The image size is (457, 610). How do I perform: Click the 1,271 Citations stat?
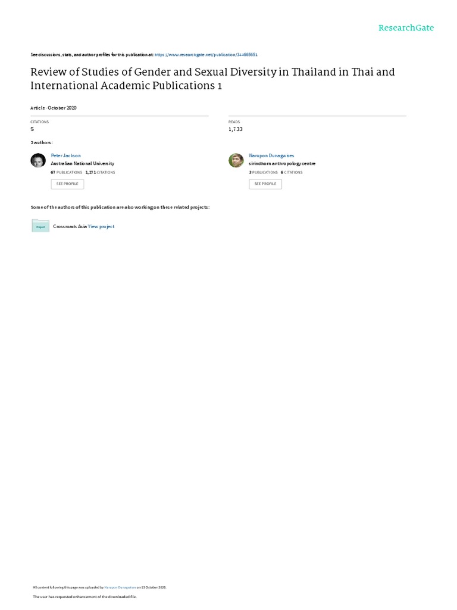101,172
